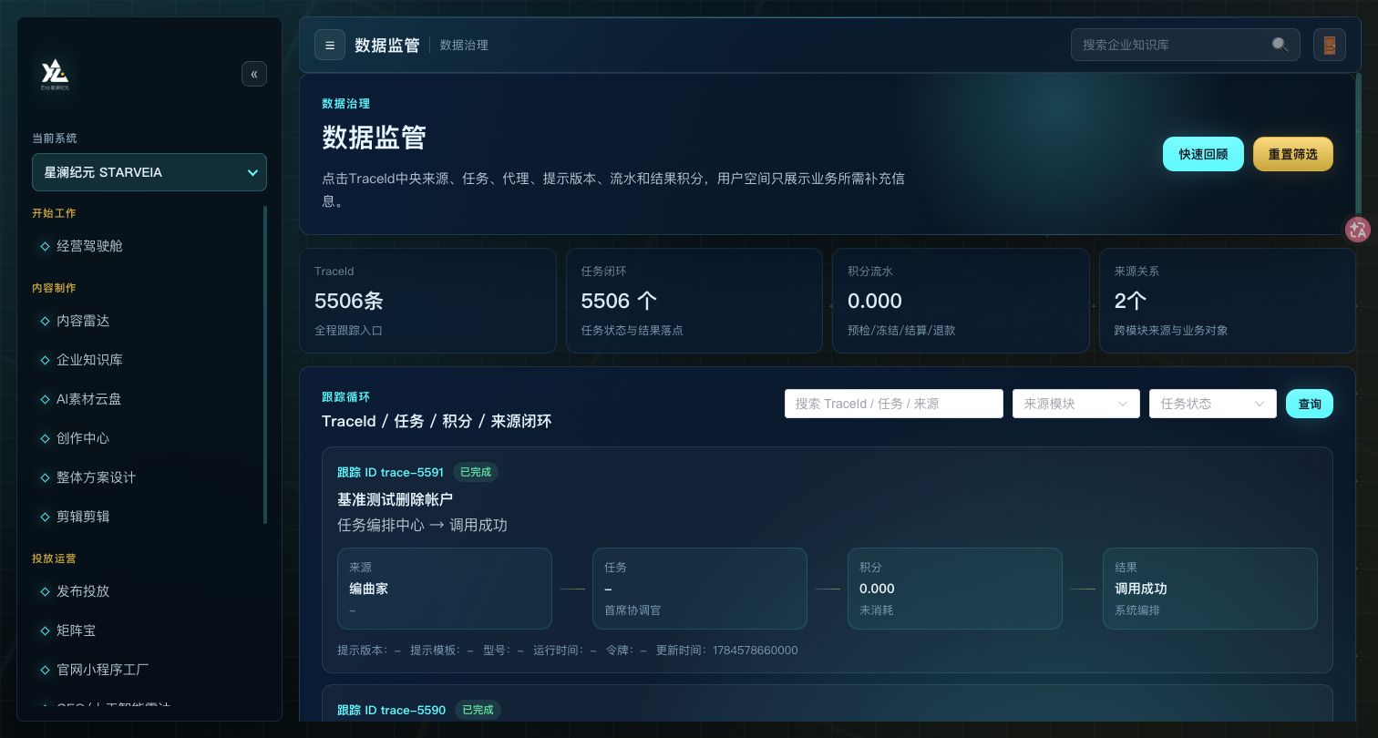This screenshot has height=738, width=1378.
Task: Focus the 搜索企业知识库 search field
Action: click(x=1185, y=45)
